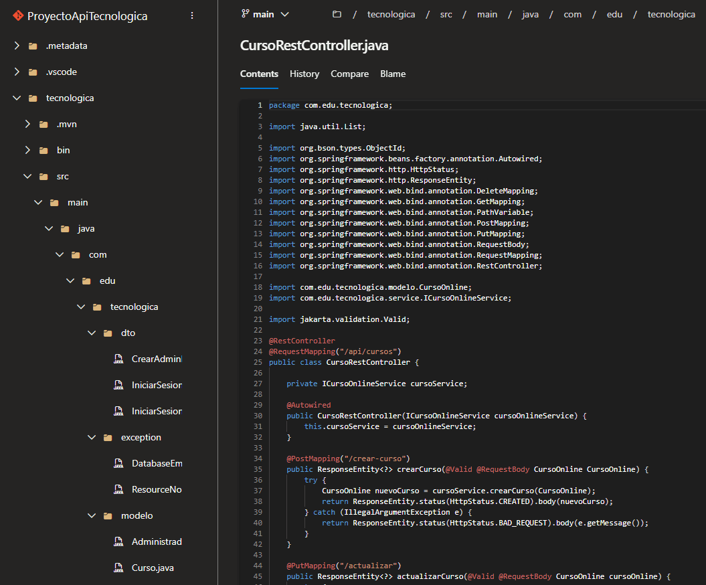Collapse the nested tecnologica folder
The width and height of the screenshot is (706, 585).
pyautogui.click(x=81, y=307)
